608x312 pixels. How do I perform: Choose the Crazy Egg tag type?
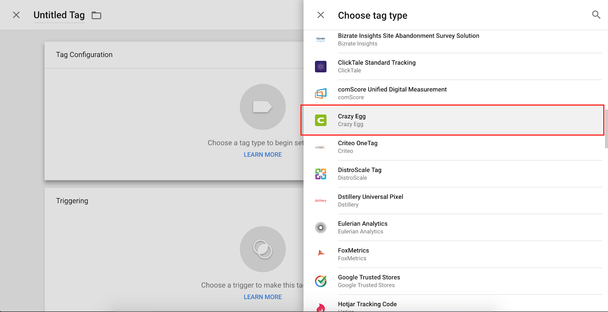click(x=453, y=120)
